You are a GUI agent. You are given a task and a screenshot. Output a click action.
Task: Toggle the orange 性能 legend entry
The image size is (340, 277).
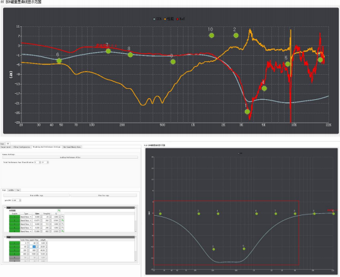169,19
